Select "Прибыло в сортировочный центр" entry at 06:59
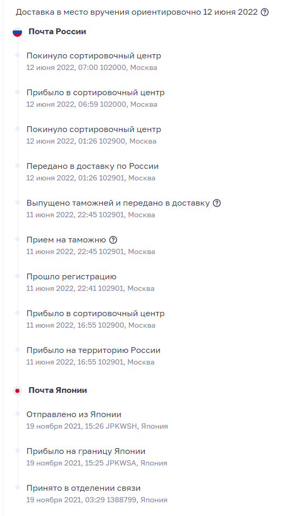291x516 pixels. point(95,98)
